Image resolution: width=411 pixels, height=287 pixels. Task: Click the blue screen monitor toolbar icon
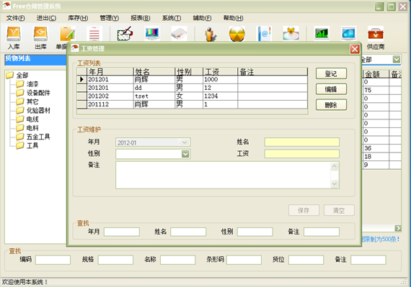348,34
